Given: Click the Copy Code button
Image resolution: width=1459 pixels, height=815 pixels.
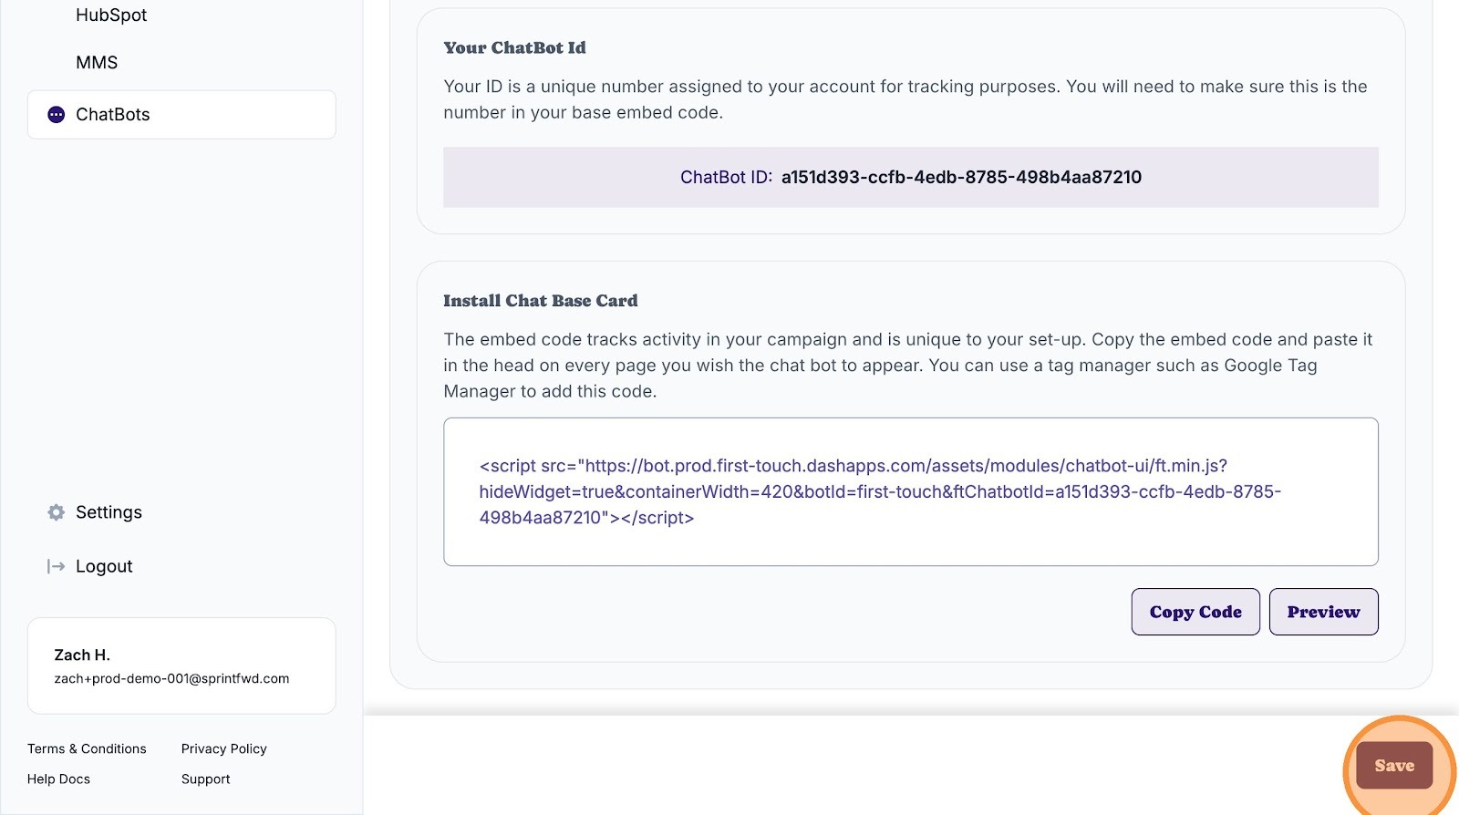Looking at the screenshot, I should 1195,612.
